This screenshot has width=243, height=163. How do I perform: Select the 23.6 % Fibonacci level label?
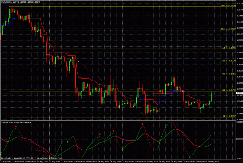229,90
